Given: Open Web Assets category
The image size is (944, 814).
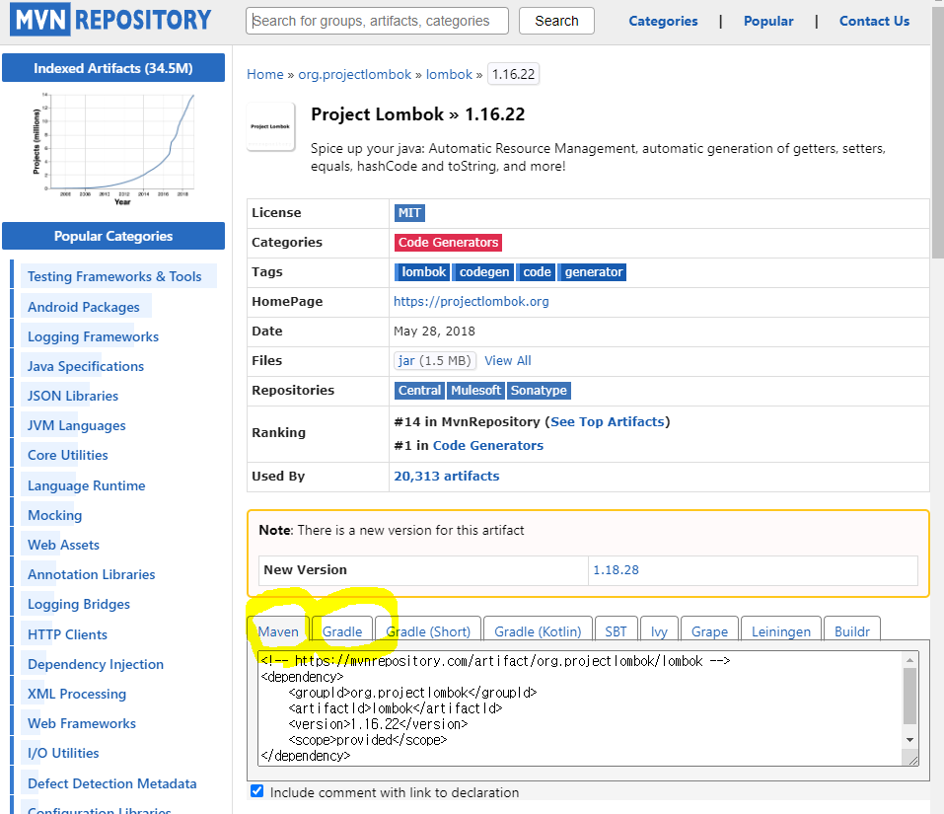Looking at the screenshot, I should [x=63, y=545].
